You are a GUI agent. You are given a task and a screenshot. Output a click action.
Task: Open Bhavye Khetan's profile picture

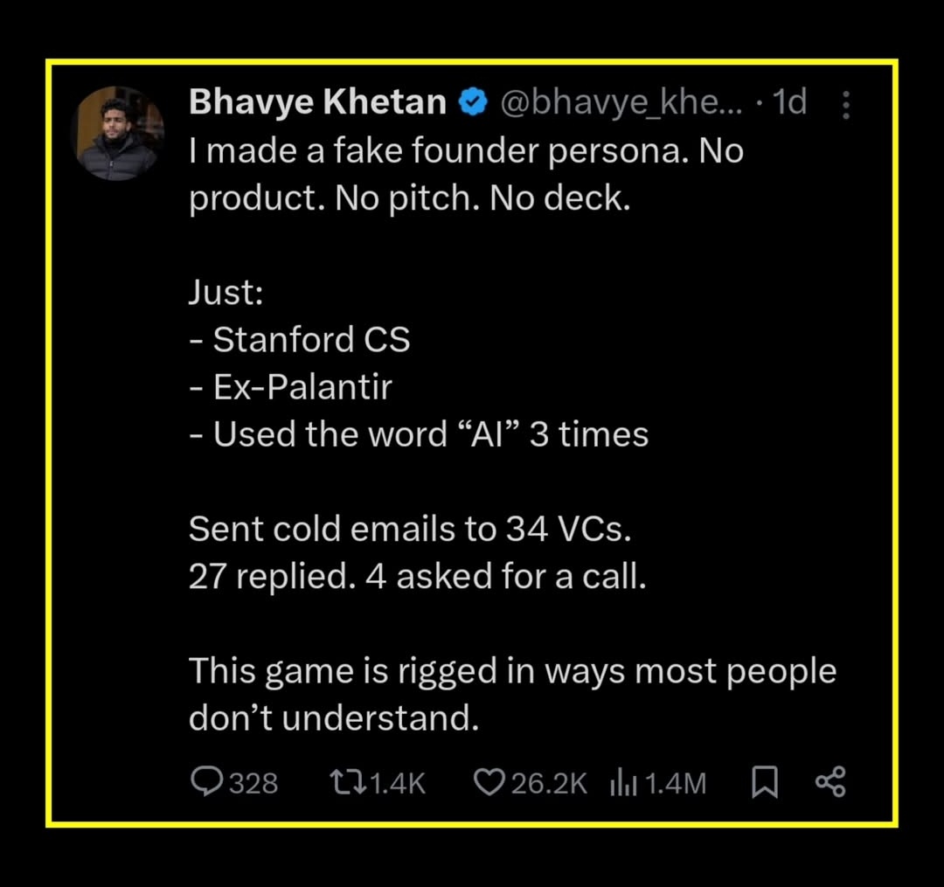point(121,135)
